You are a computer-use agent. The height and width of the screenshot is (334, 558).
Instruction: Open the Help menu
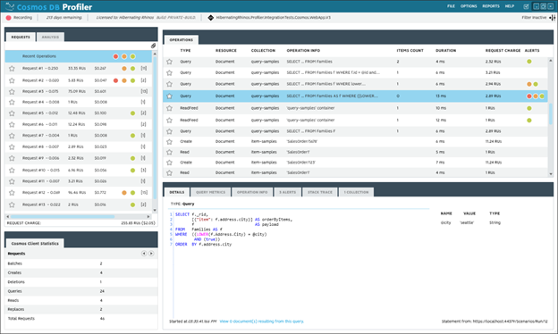click(509, 6)
